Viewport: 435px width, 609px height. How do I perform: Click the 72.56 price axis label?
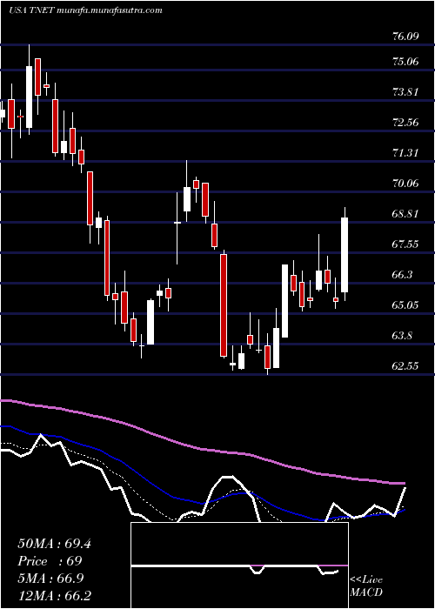tap(405, 123)
